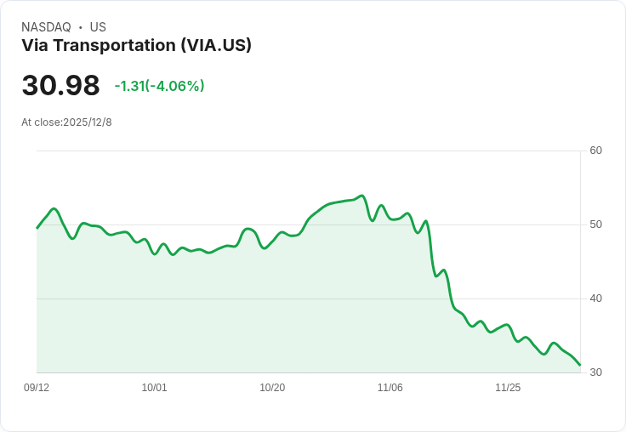Click the At close:2025/12/8 timestamp

[66, 122]
